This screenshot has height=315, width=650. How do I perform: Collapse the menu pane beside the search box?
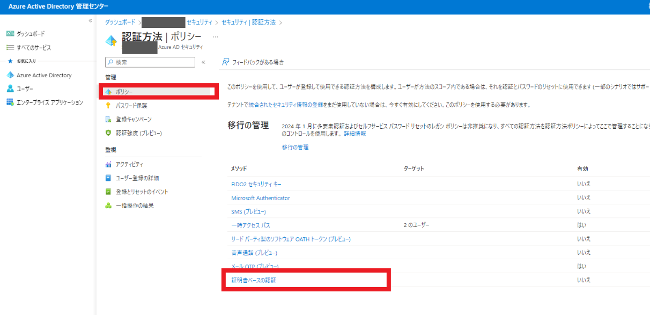[x=203, y=62]
